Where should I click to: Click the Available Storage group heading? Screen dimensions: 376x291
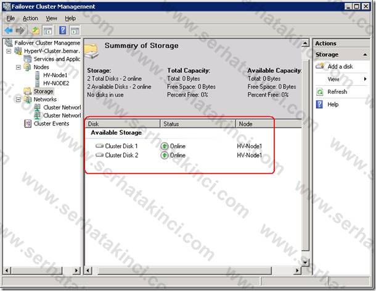(x=116, y=133)
